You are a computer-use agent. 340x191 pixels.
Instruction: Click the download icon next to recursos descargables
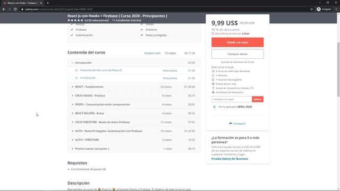coord(213,80)
